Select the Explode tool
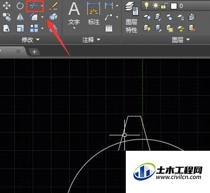The width and height of the screenshot is (210, 193). click(53, 17)
